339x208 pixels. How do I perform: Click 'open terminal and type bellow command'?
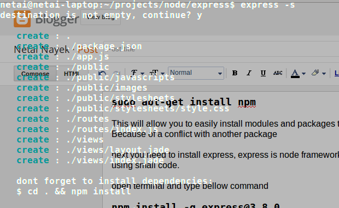[x=190, y=186]
